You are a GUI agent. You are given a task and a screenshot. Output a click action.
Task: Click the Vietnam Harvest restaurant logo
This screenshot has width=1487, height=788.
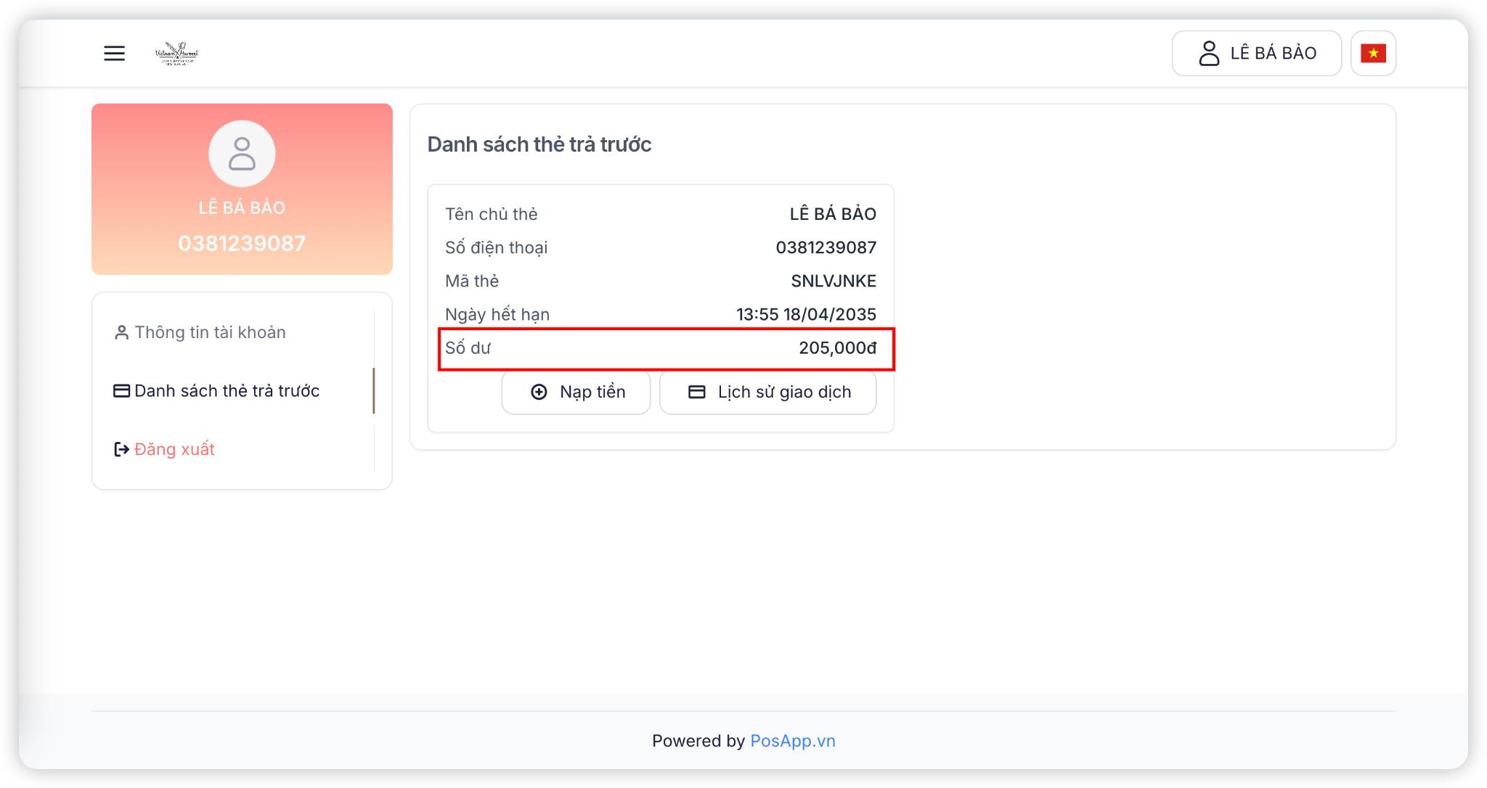176,53
